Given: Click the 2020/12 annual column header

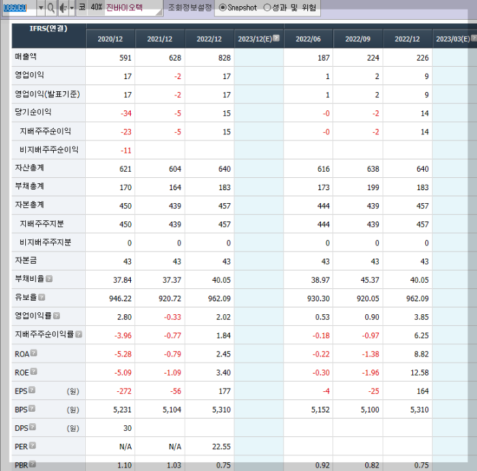Looking at the screenshot, I should [x=110, y=39].
